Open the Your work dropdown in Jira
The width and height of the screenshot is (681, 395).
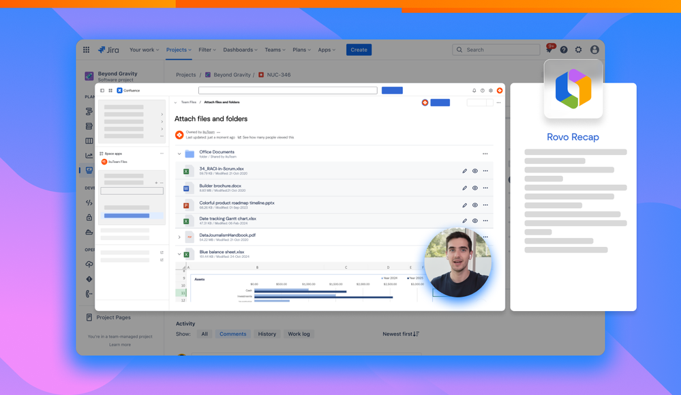pos(145,50)
